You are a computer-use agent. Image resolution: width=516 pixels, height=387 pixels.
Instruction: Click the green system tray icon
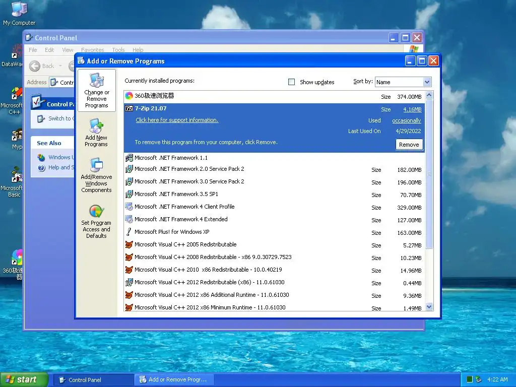470,379
